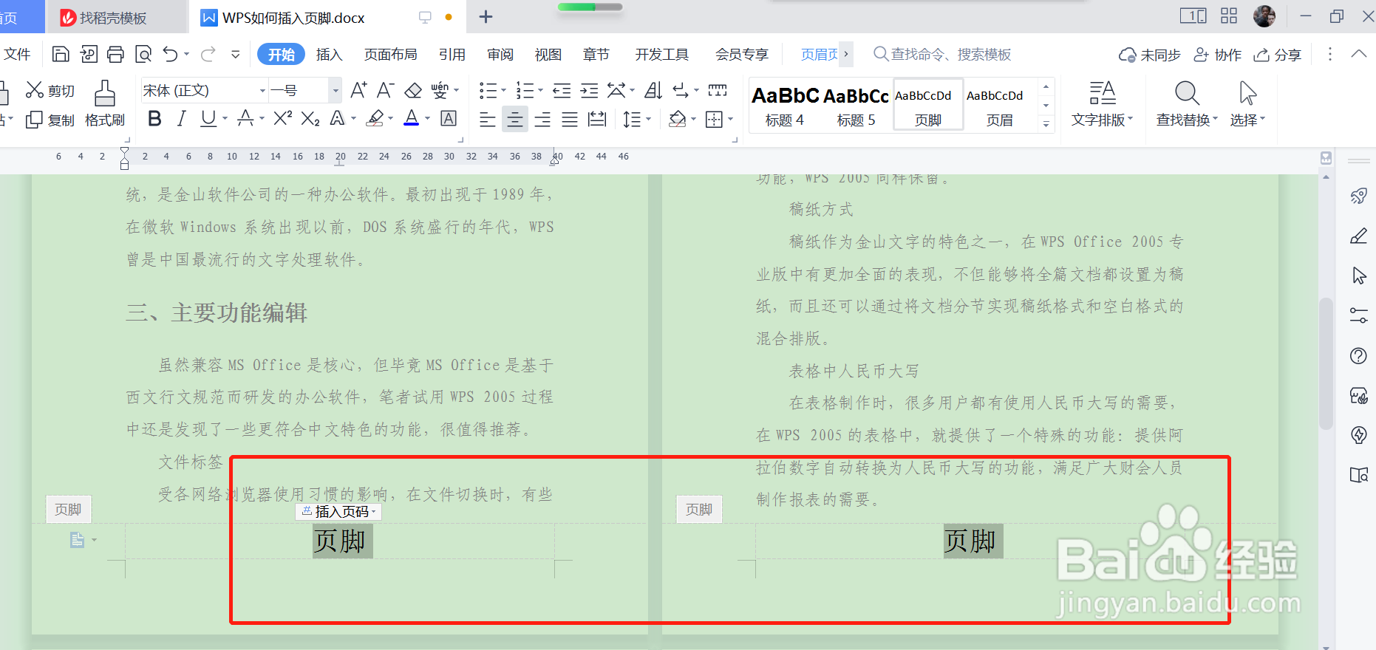Viewport: 1376px width, 650px height.
Task: Click the right sidebar rocket icon
Action: pyautogui.click(x=1358, y=196)
